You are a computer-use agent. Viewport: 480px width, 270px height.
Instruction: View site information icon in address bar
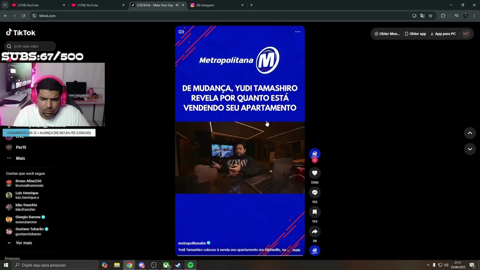(34, 16)
